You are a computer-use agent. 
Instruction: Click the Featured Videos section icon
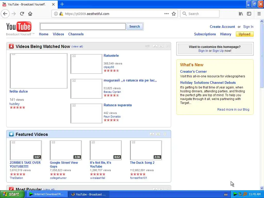pos(11,134)
